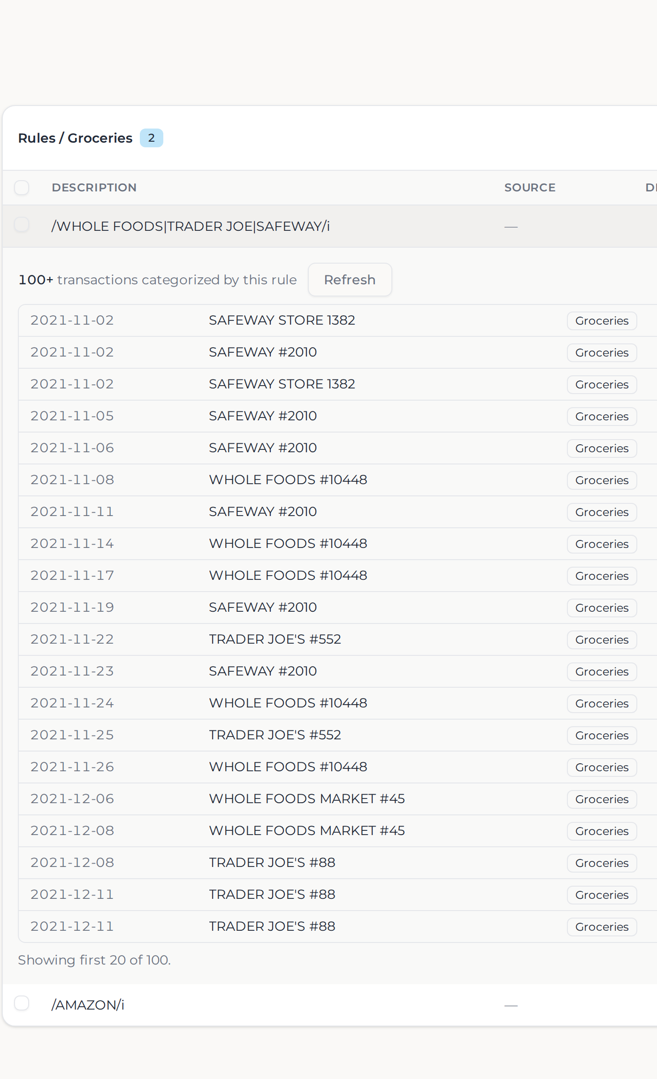Select the SAFEWAY #2010 text on 2021-11-05

(x=263, y=416)
